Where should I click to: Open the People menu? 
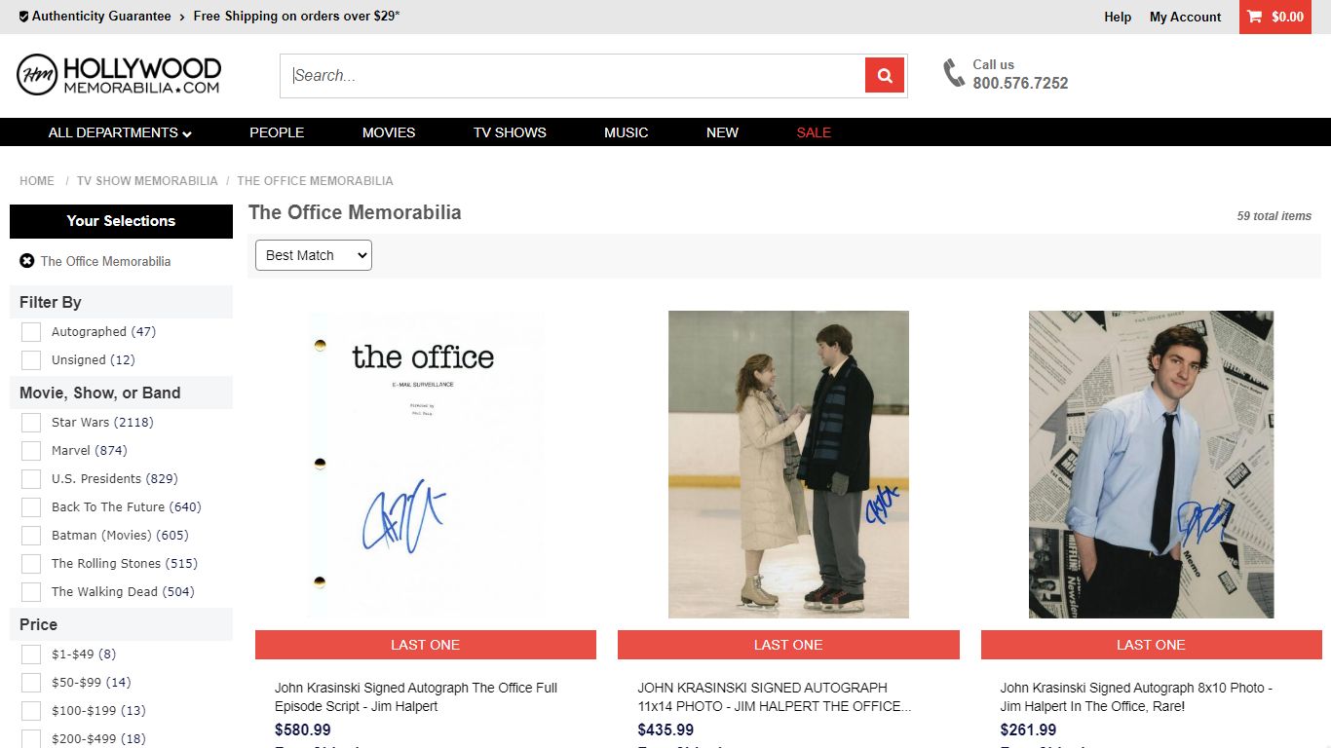click(x=277, y=132)
